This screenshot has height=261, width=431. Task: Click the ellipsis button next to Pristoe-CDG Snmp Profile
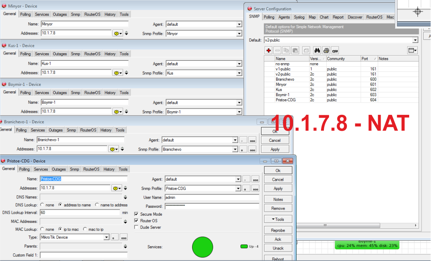pos(255,188)
